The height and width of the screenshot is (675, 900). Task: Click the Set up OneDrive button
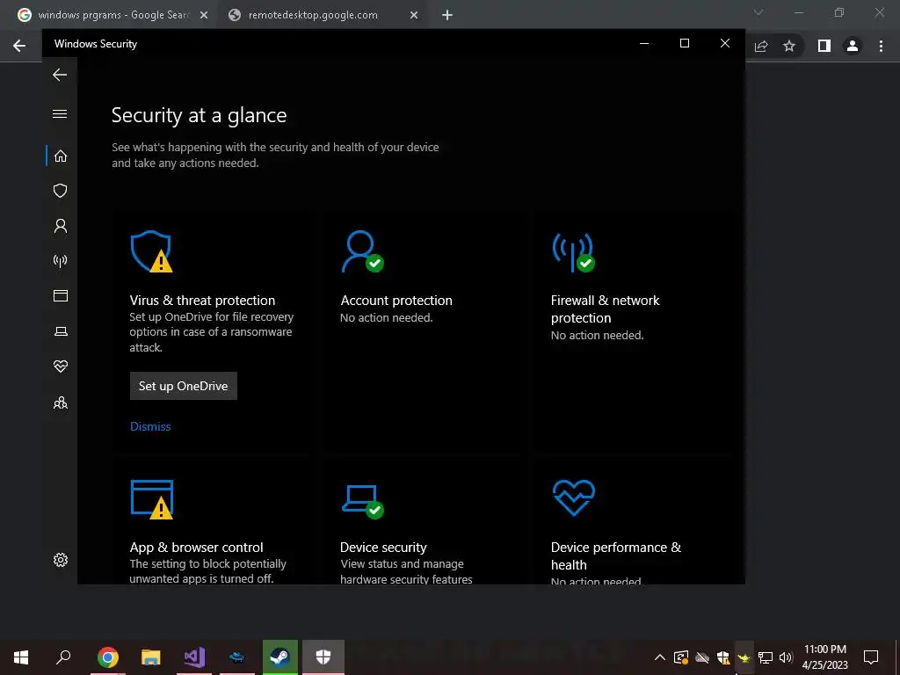point(183,386)
